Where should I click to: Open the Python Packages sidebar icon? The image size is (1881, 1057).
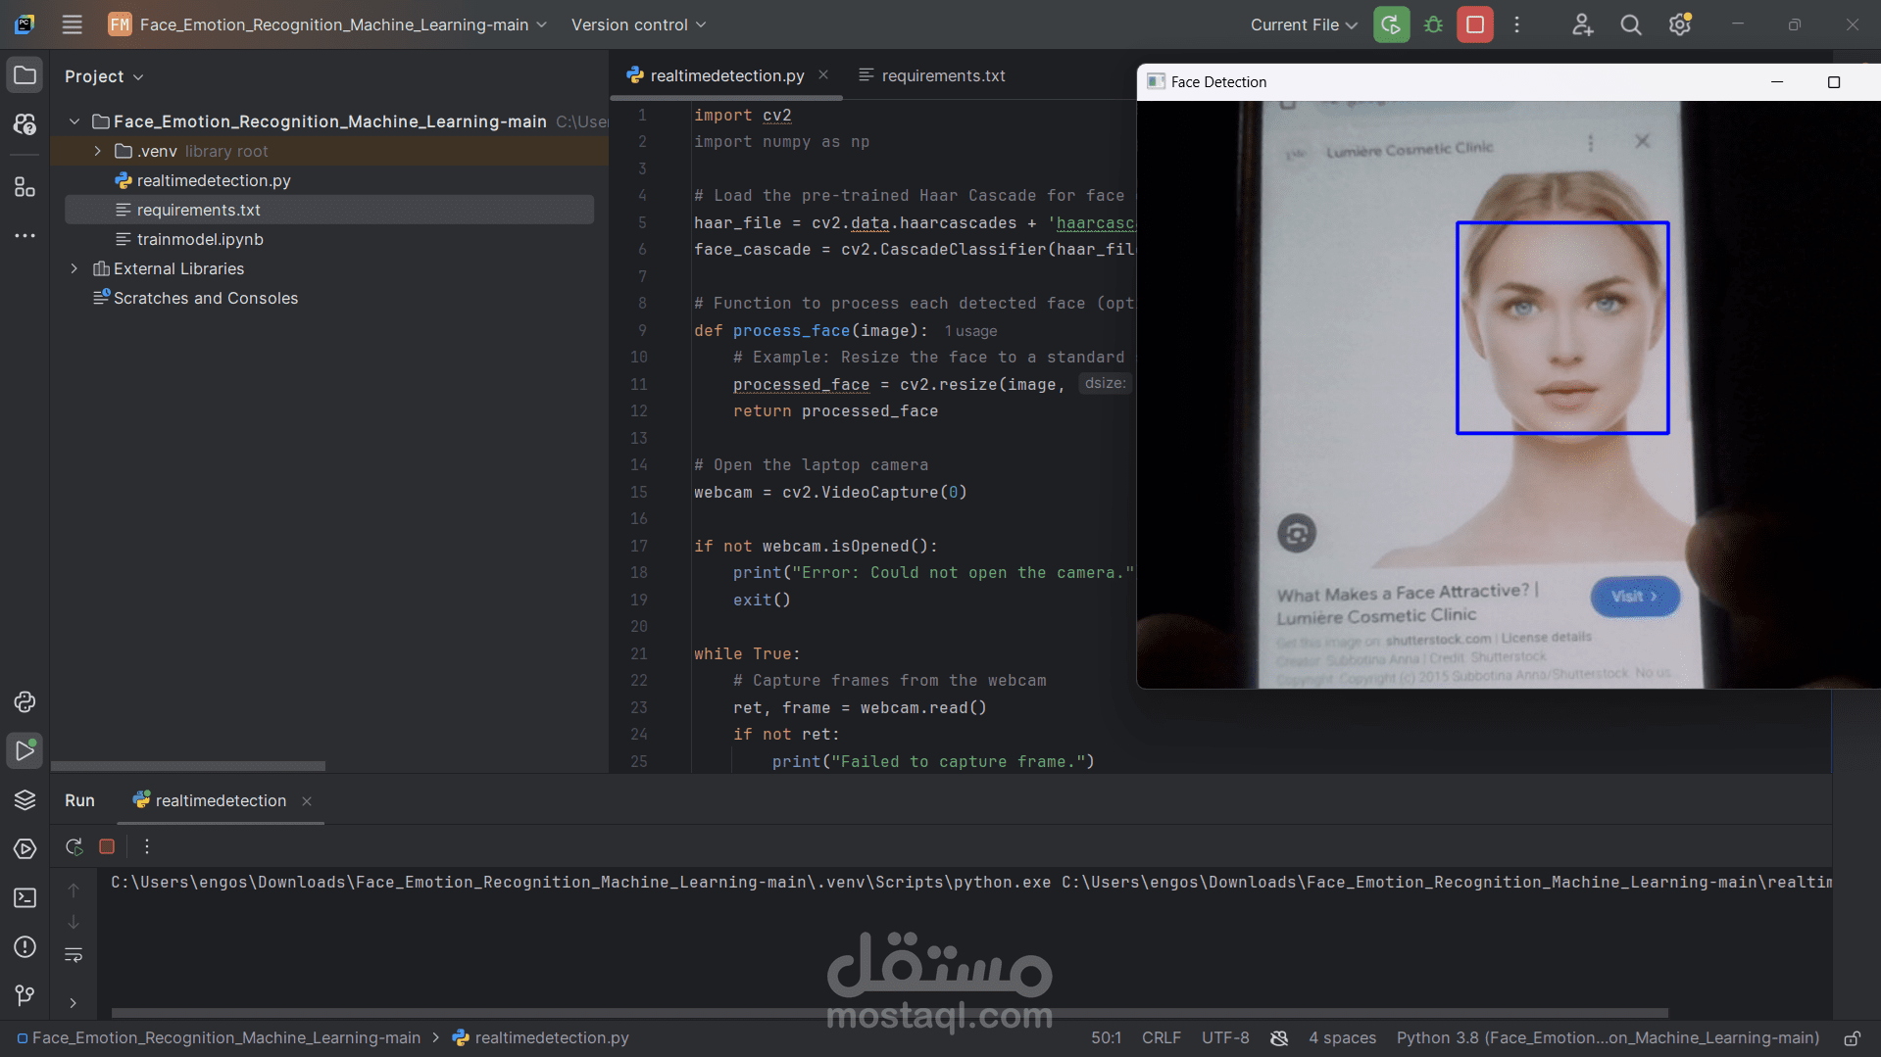click(25, 701)
